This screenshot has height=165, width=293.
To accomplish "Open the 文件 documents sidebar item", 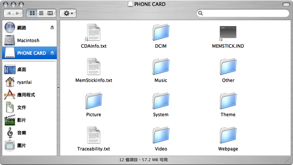I will [x=29, y=107].
